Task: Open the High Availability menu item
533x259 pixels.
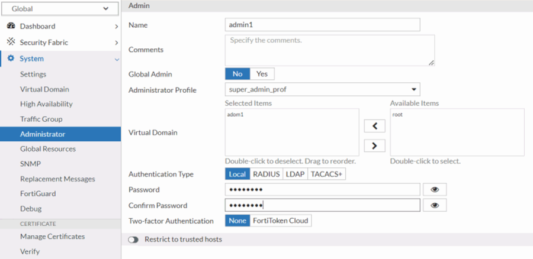Action: [46, 104]
